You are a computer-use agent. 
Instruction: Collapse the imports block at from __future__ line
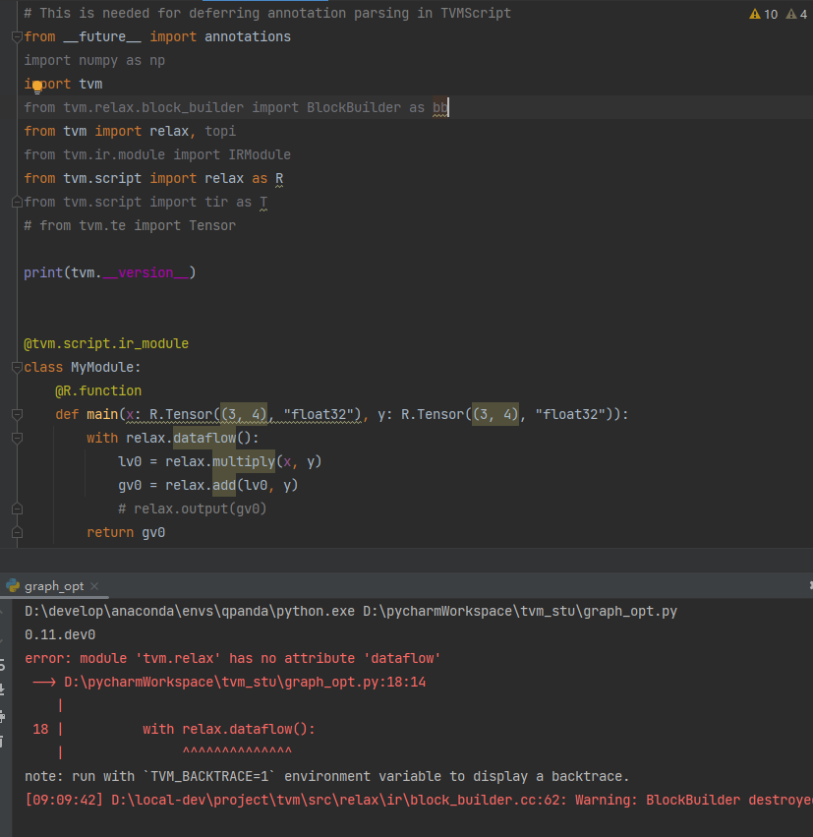17,36
